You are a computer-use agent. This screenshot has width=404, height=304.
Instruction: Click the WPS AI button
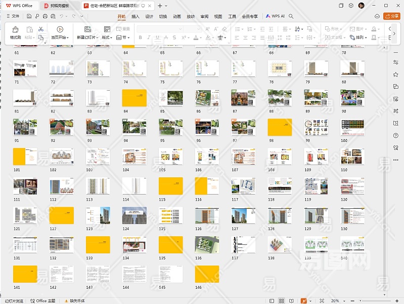tap(275, 16)
